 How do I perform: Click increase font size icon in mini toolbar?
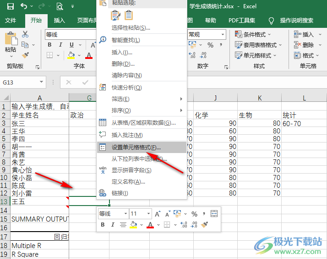point(158,214)
